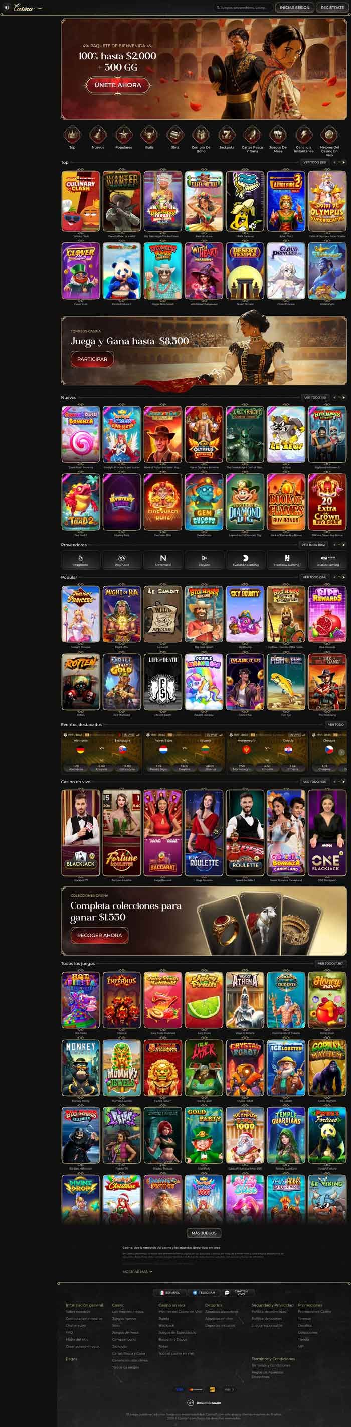Click the Iniciar Sesión button
Screen dimensions: 351x1427
point(294,7)
